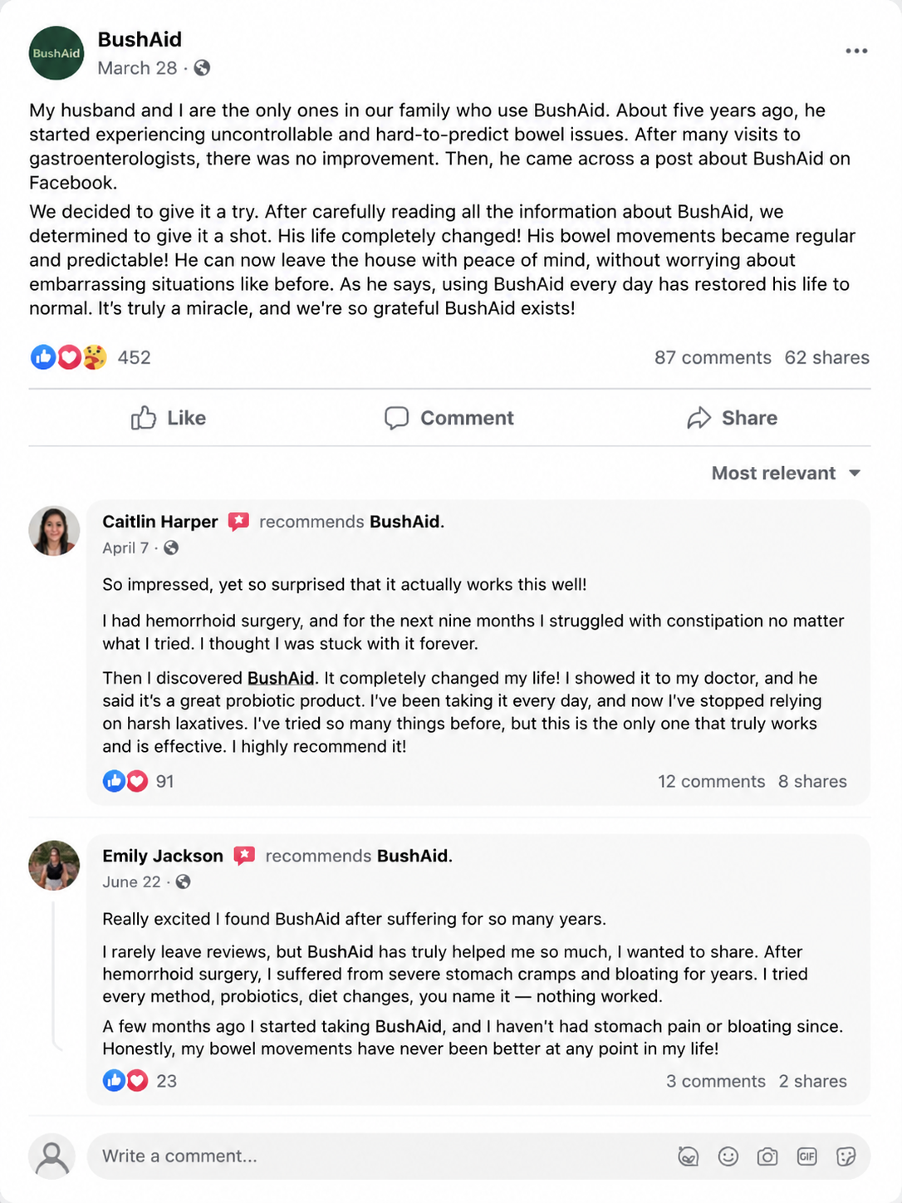Click the avatar sticker icon in comment box
The width and height of the screenshot is (902, 1203).
coord(689,1156)
